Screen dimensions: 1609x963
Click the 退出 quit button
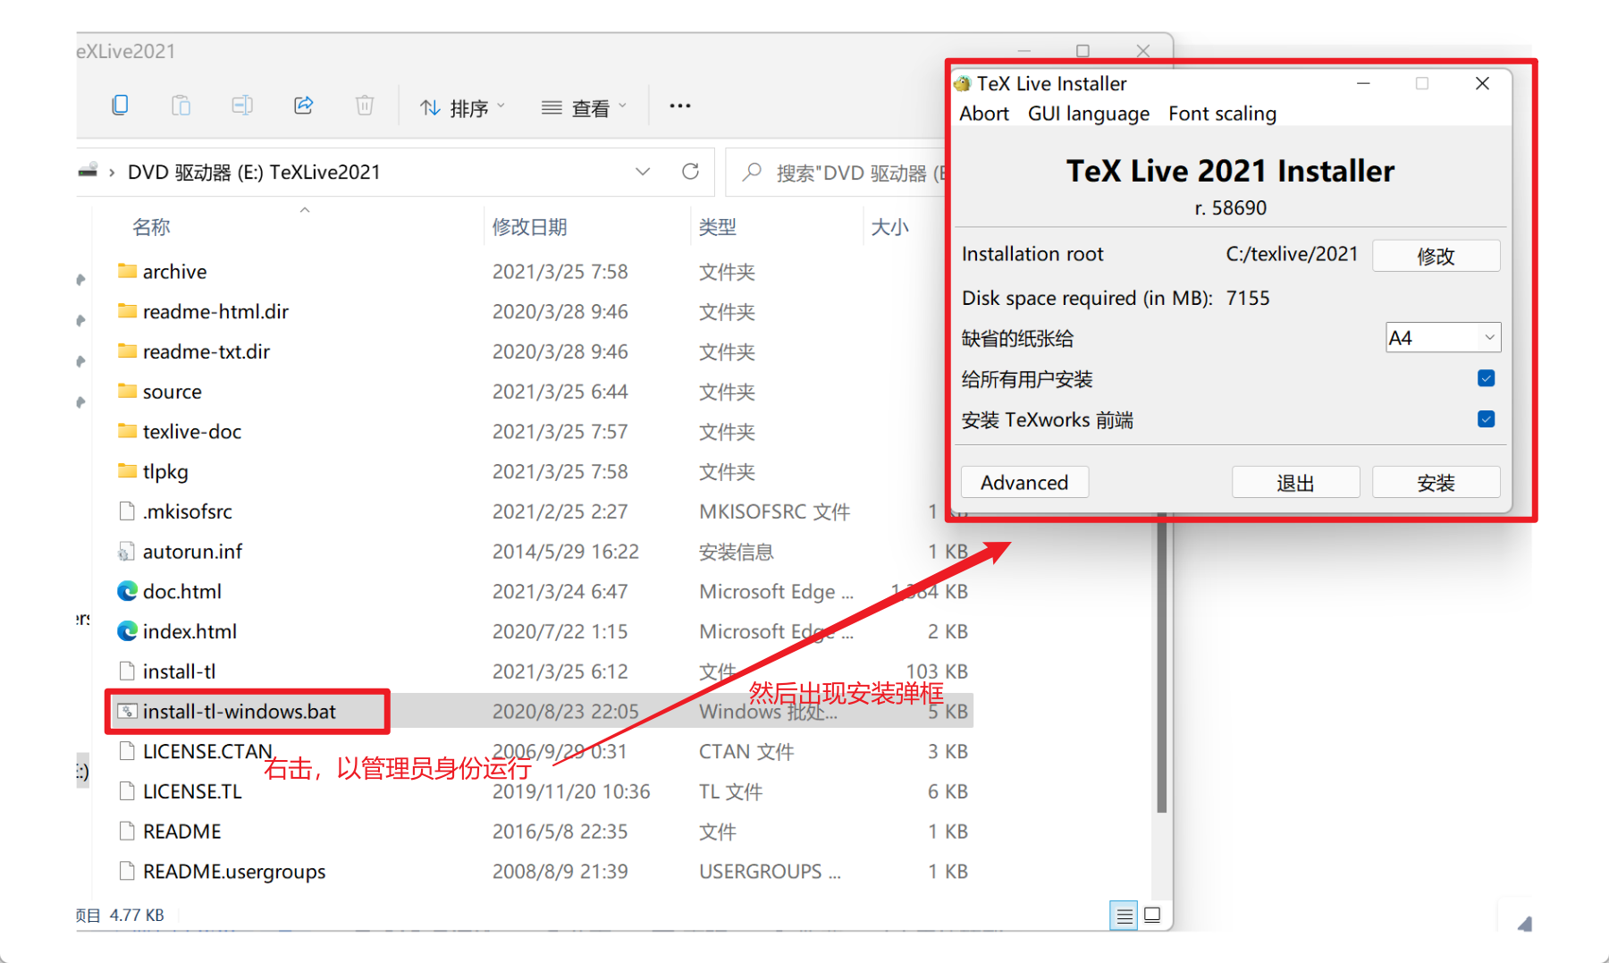coord(1295,482)
